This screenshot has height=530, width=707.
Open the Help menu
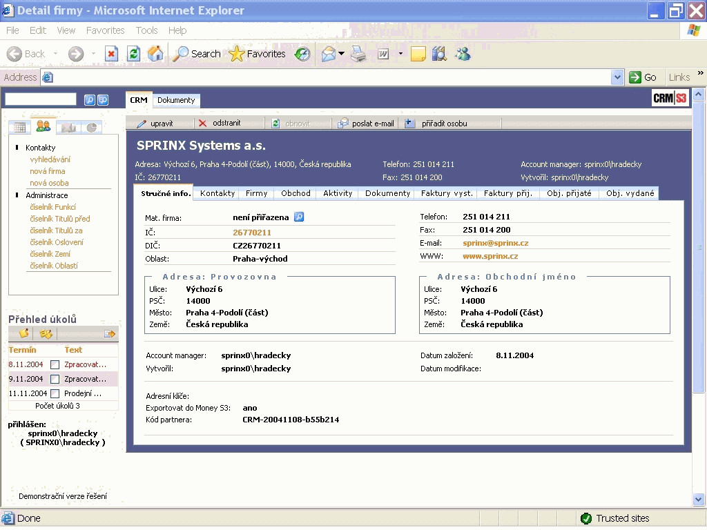[177, 30]
